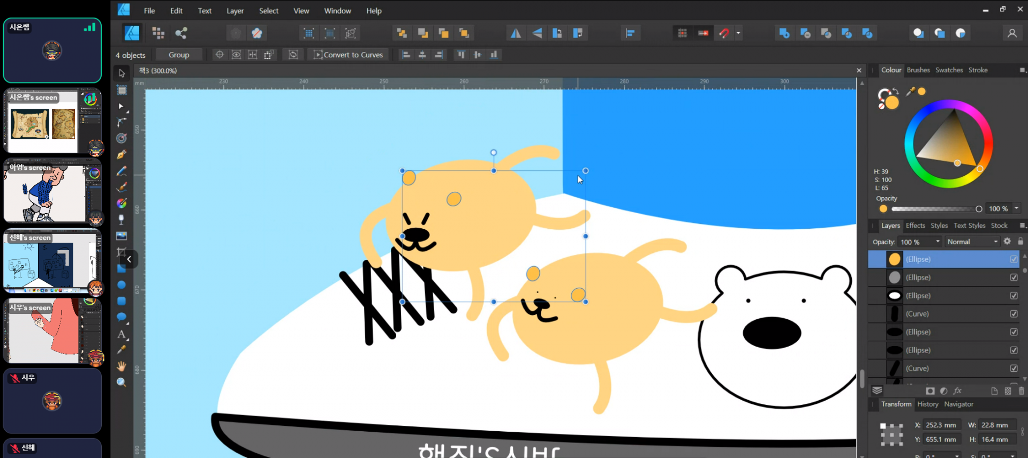Select the Move tool arrow
1028x458 pixels.
[122, 73]
